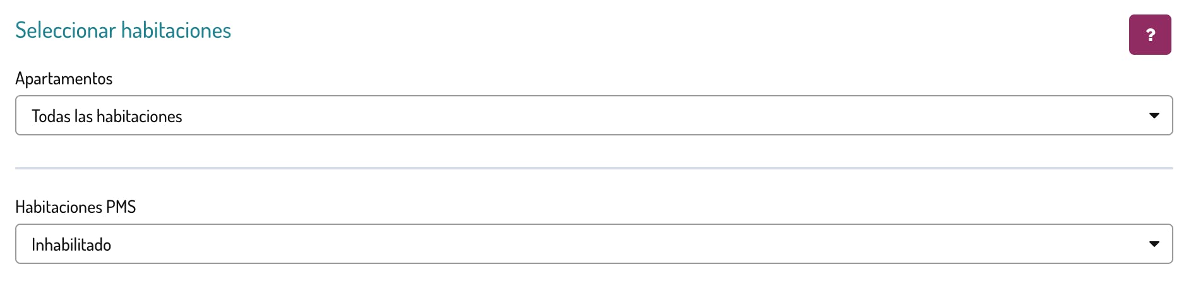Click the arrow on the Habitaciones PMS dropdown

(1154, 244)
